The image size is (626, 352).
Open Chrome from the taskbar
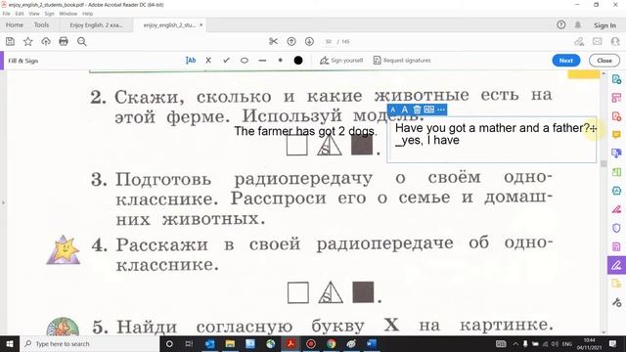click(x=331, y=343)
